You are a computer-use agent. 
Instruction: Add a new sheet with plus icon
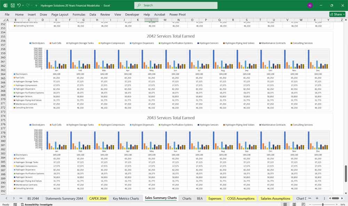click(x=317, y=198)
